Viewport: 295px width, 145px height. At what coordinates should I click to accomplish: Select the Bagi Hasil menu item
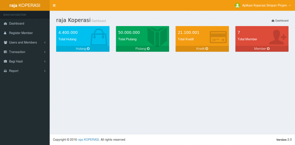(x=25, y=61)
